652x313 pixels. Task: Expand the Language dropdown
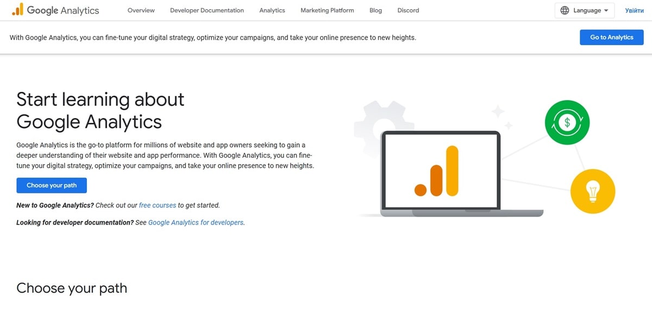coord(585,10)
